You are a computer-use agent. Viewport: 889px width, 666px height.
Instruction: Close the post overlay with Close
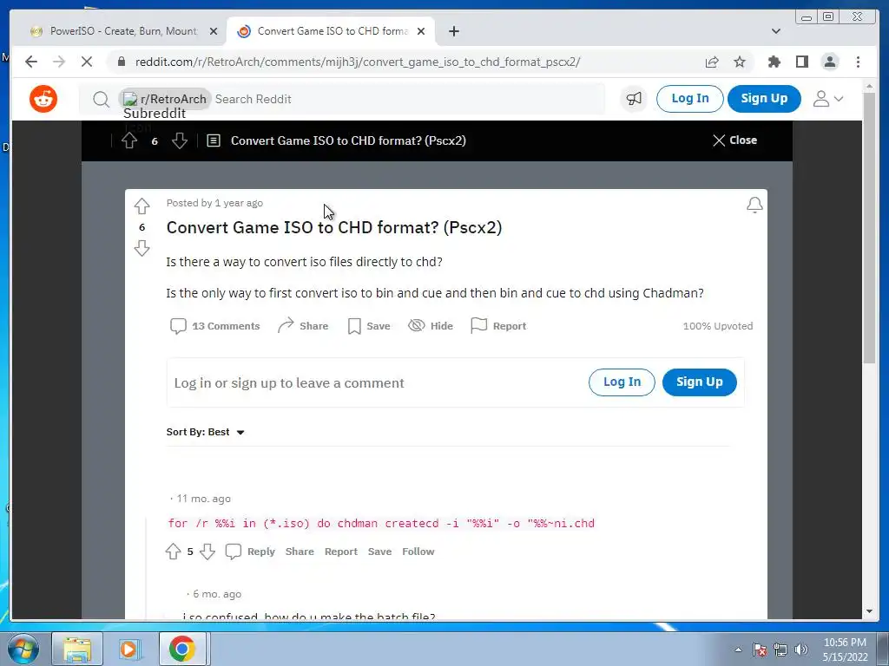[x=734, y=140]
